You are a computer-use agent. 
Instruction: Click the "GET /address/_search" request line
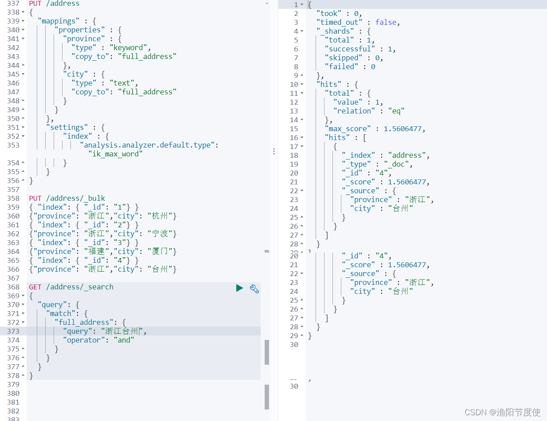pos(71,287)
